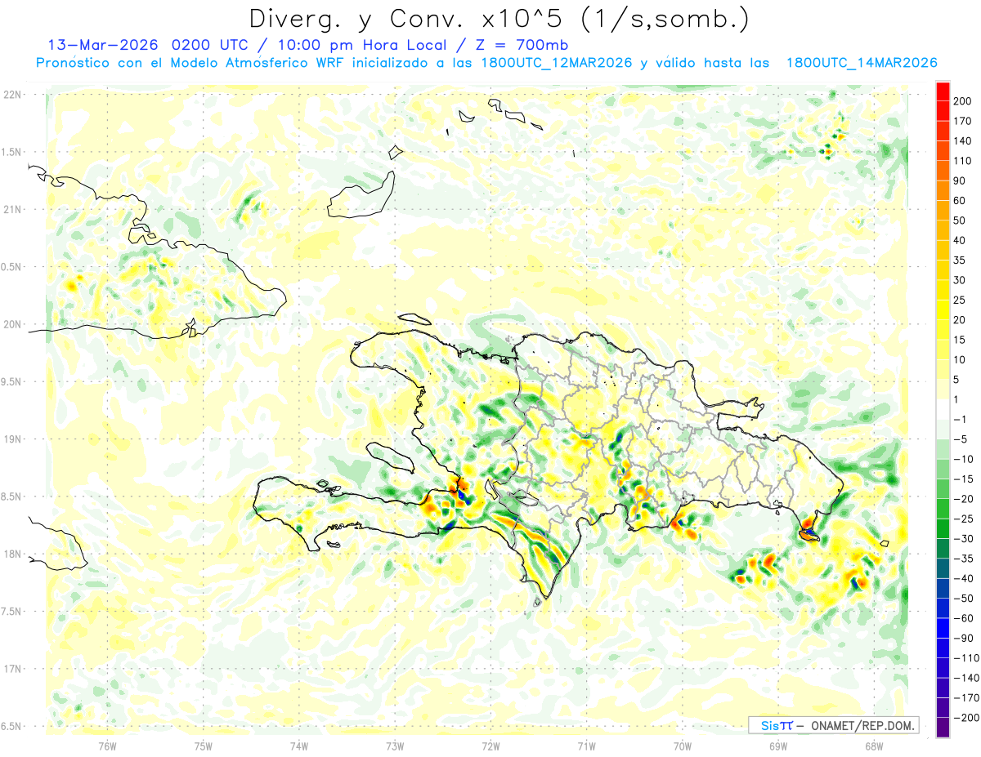
Task: Click the 72W longitude label
Action: click(x=490, y=745)
